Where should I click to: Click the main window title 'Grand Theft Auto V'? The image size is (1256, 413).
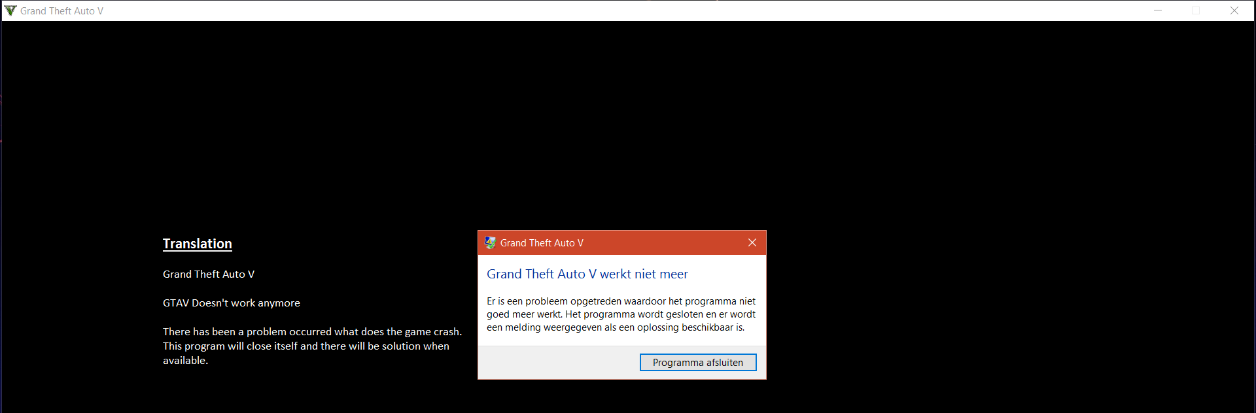click(x=61, y=11)
